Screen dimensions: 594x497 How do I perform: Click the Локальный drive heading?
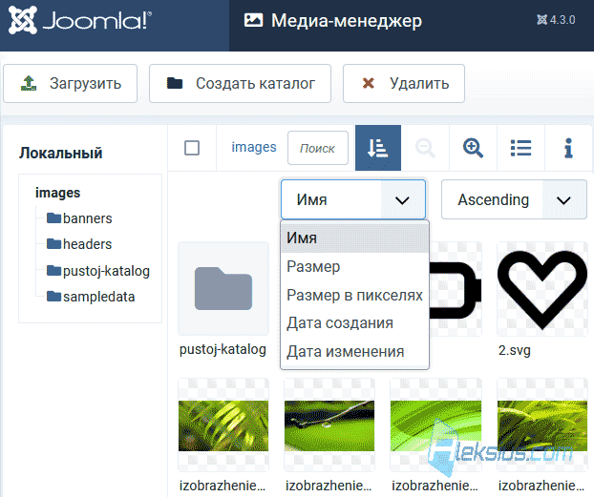61,153
